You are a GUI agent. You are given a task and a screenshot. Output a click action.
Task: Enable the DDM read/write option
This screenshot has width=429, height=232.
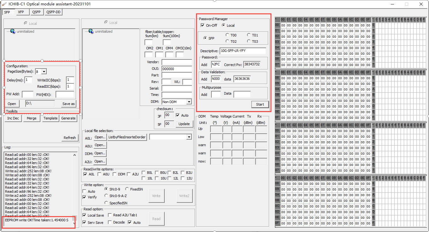(115, 174)
